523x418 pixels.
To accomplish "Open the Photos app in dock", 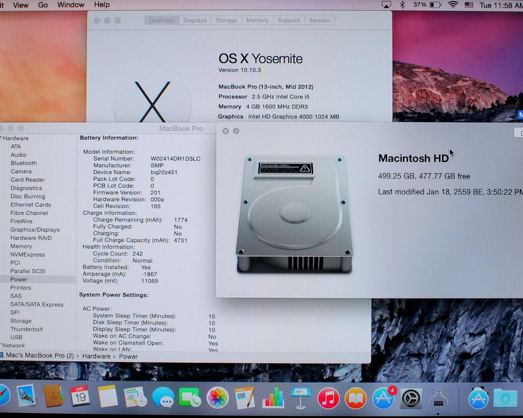I will [x=218, y=398].
